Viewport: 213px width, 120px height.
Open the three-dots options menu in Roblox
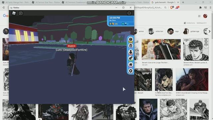tap(129, 13)
